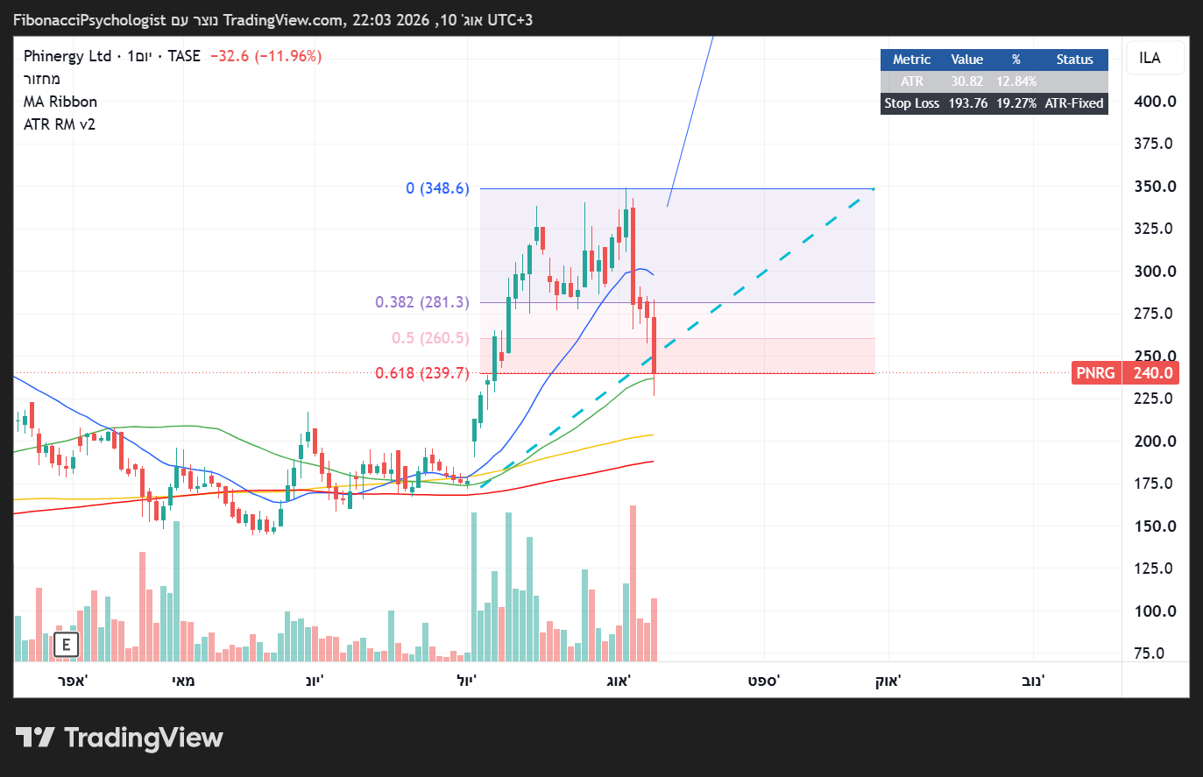1203x777 pixels.
Task: Click the red PNRG price tag
Action: tap(1126, 373)
